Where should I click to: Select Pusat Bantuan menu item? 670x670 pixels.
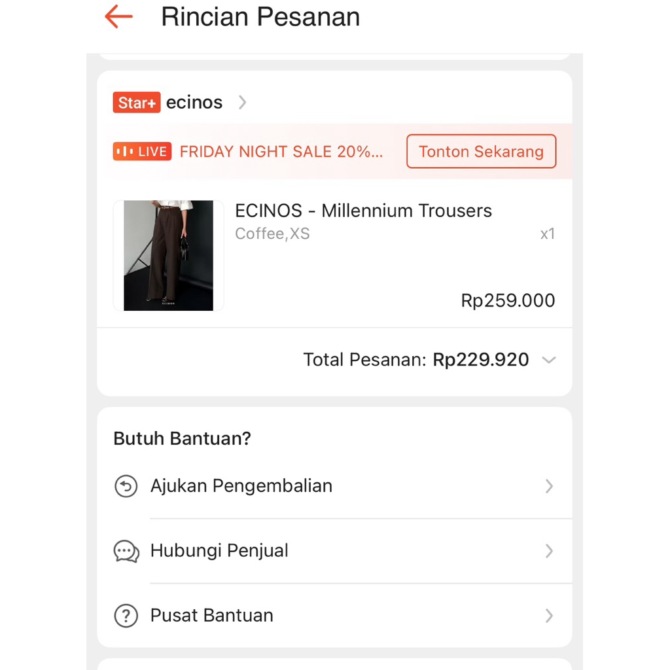pyautogui.click(x=212, y=616)
